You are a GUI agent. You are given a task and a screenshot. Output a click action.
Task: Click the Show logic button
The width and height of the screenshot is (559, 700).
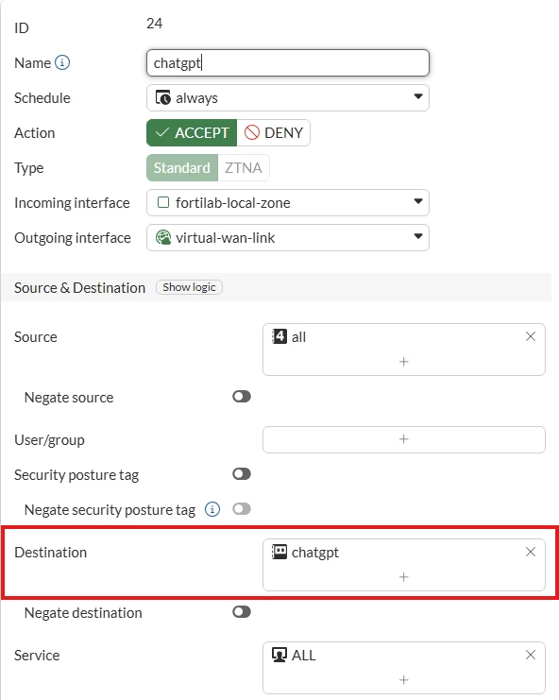(189, 287)
